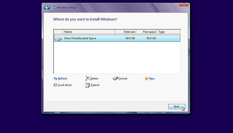The image size is (233, 133).
Task: Click the Load driver disc icon
Action: coord(55,85)
